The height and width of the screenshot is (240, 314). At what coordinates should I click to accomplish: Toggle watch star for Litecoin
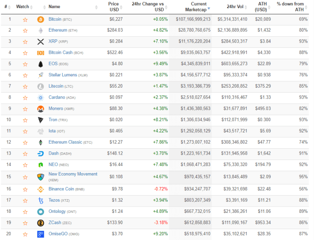(x=25, y=86)
